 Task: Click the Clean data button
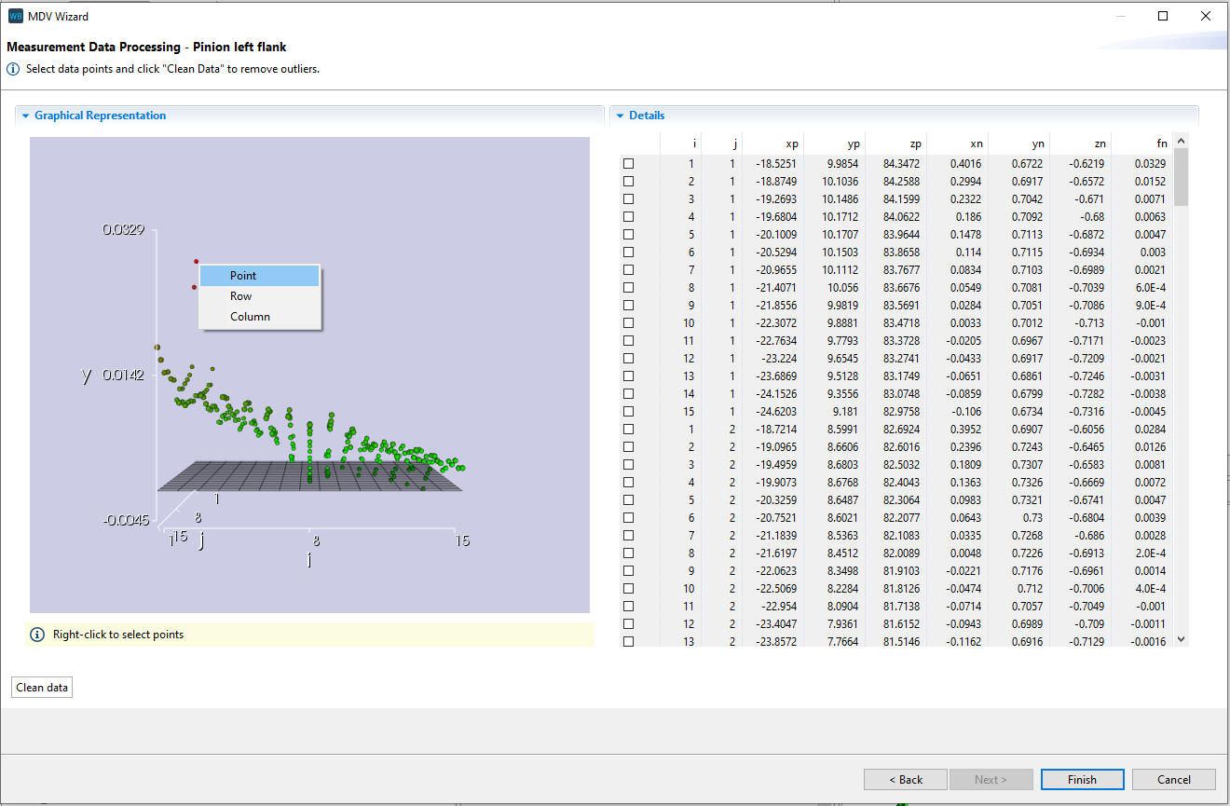41,687
